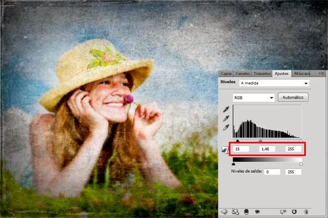Click the 'Niveles de salida:' label
This screenshot has height=218, width=328.
tap(247, 172)
